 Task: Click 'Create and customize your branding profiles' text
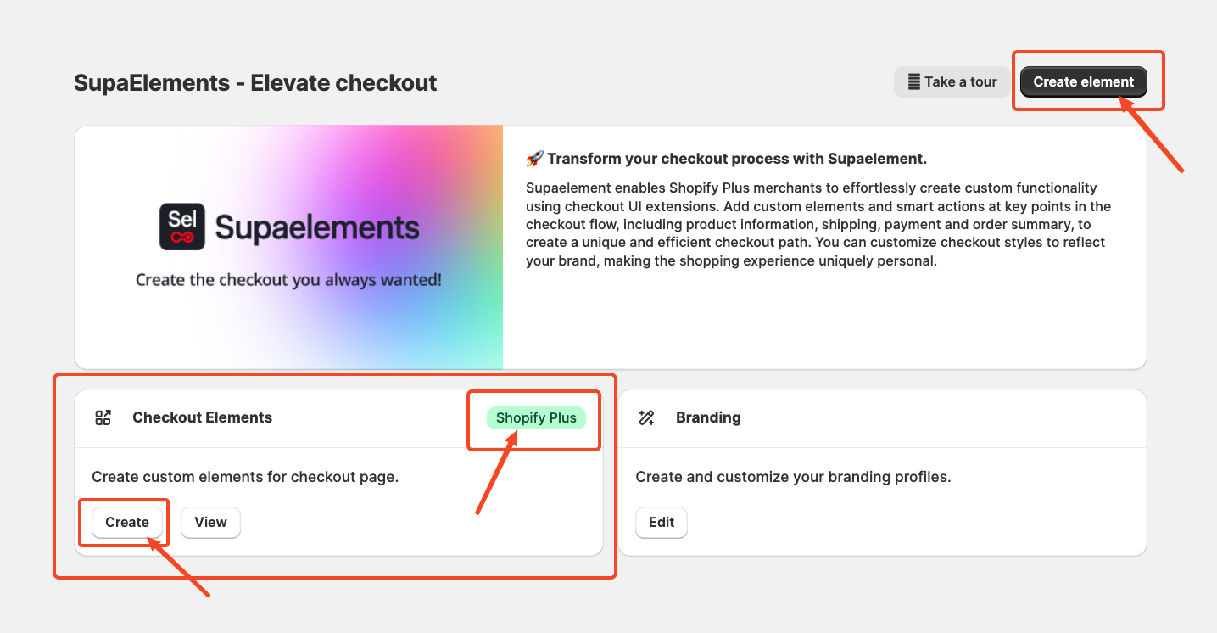pos(793,477)
